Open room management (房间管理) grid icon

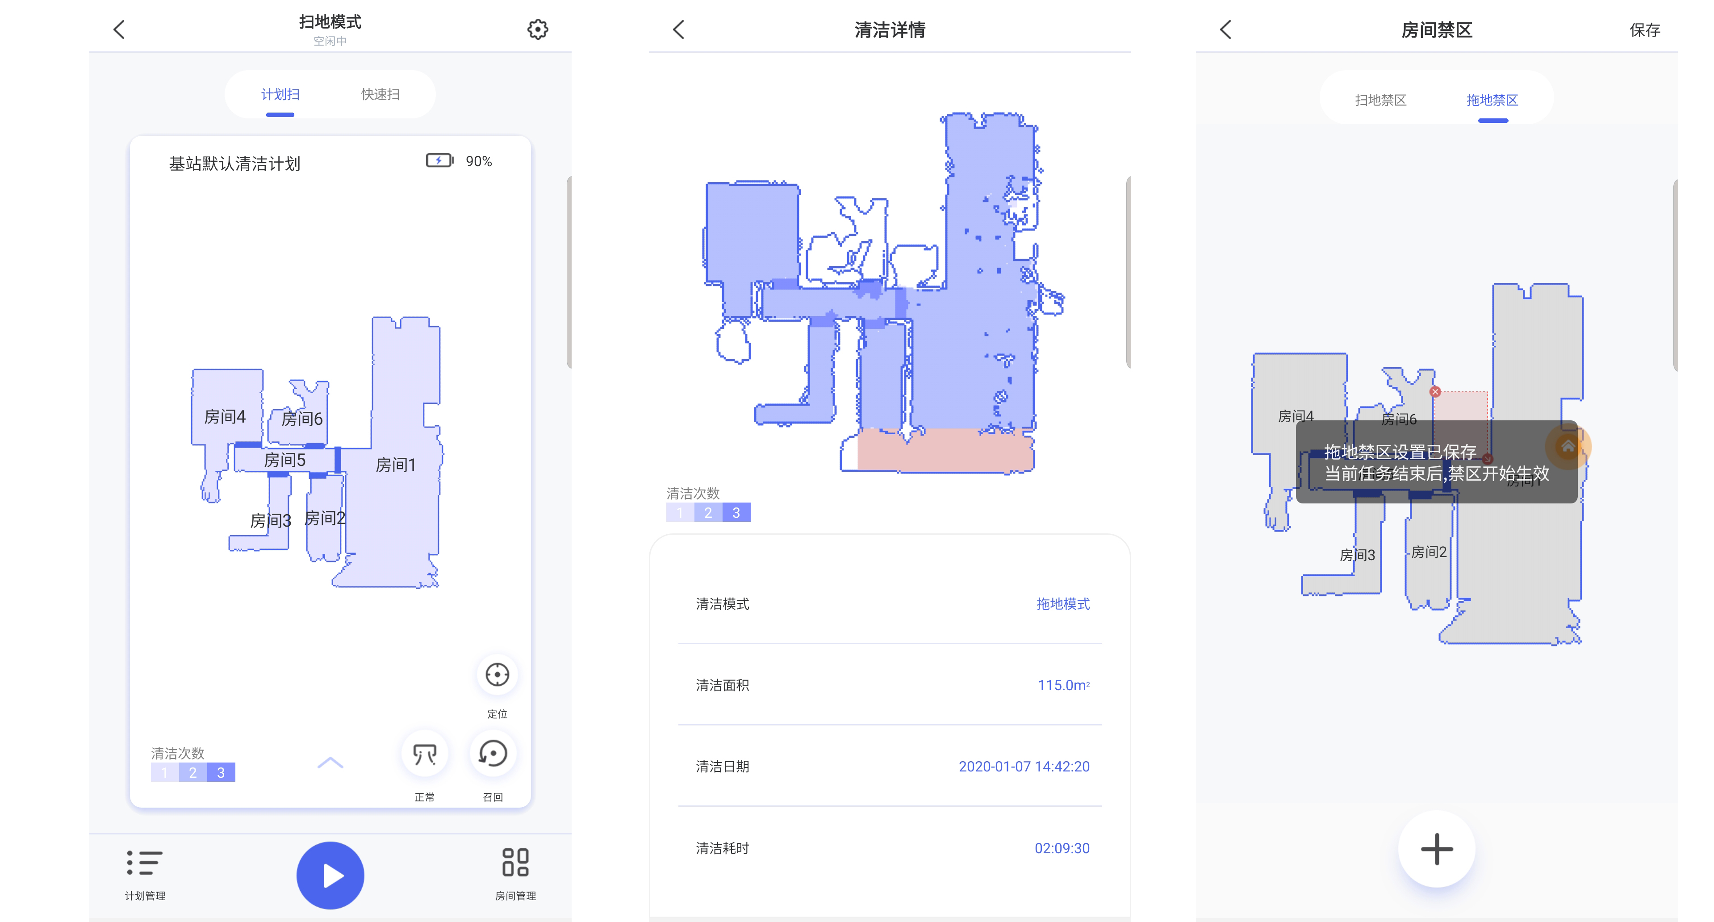point(515,863)
